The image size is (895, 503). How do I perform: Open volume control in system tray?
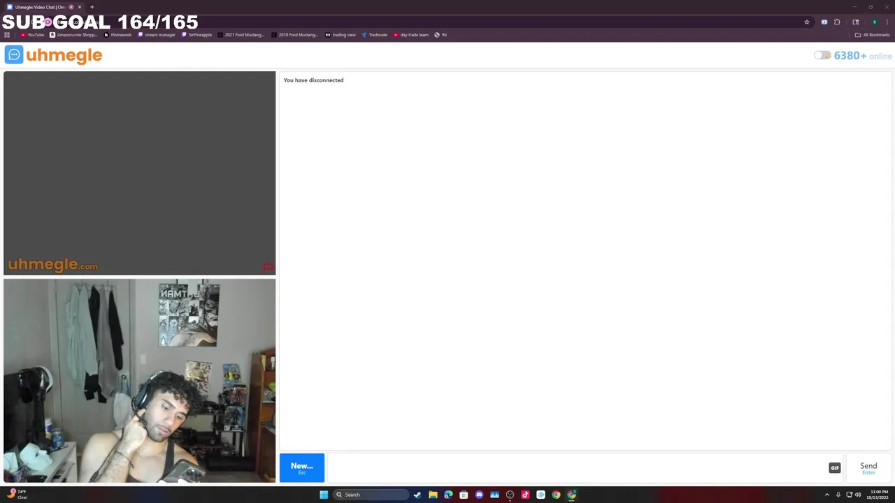coord(858,495)
